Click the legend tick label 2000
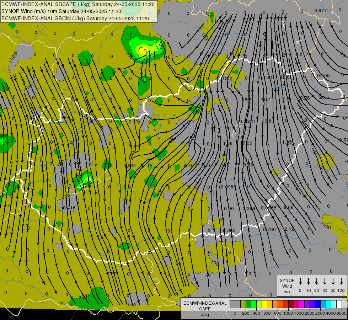The height and width of the screenshot is (320, 348). coord(310,313)
